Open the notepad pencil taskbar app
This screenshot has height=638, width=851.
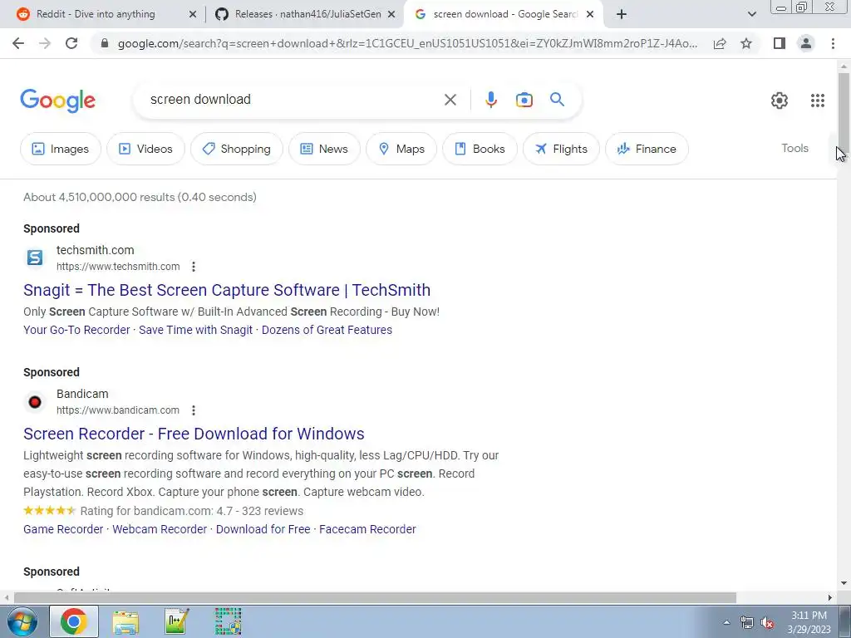177,621
